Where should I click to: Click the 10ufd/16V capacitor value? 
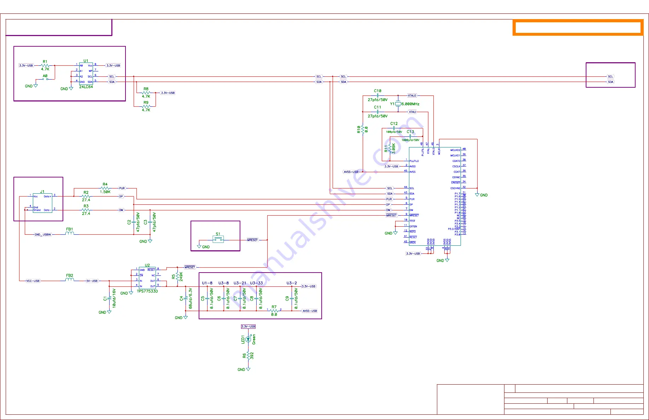[x=114, y=298]
